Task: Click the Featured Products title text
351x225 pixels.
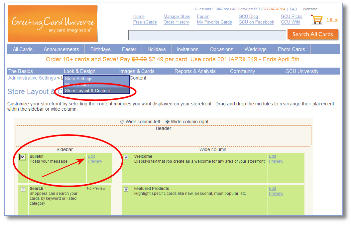Action: pyautogui.click(x=152, y=189)
